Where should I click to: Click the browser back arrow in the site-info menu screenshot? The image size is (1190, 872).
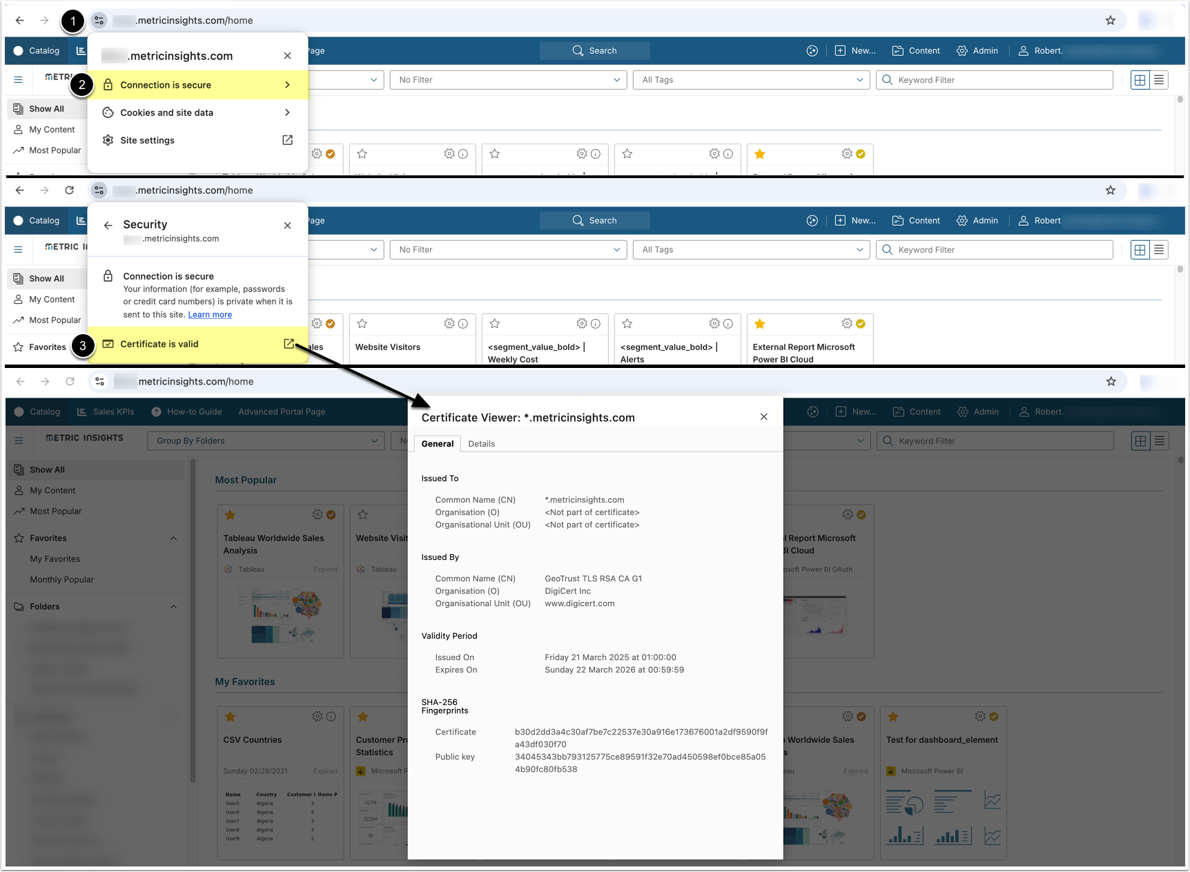point(20,21)
